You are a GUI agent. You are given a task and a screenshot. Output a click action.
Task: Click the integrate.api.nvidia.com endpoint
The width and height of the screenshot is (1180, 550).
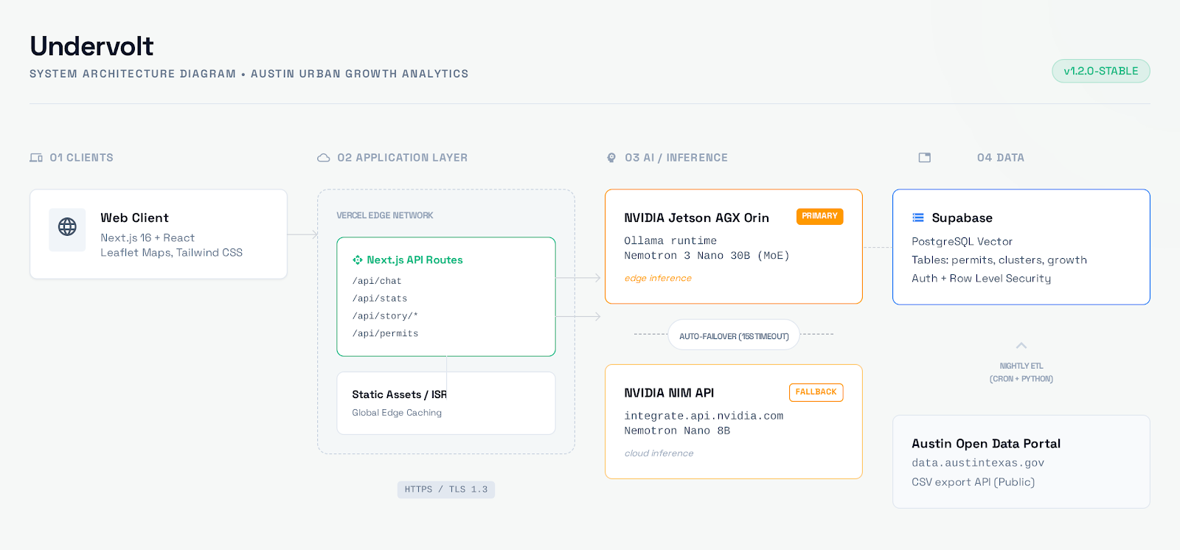[704, 416]
